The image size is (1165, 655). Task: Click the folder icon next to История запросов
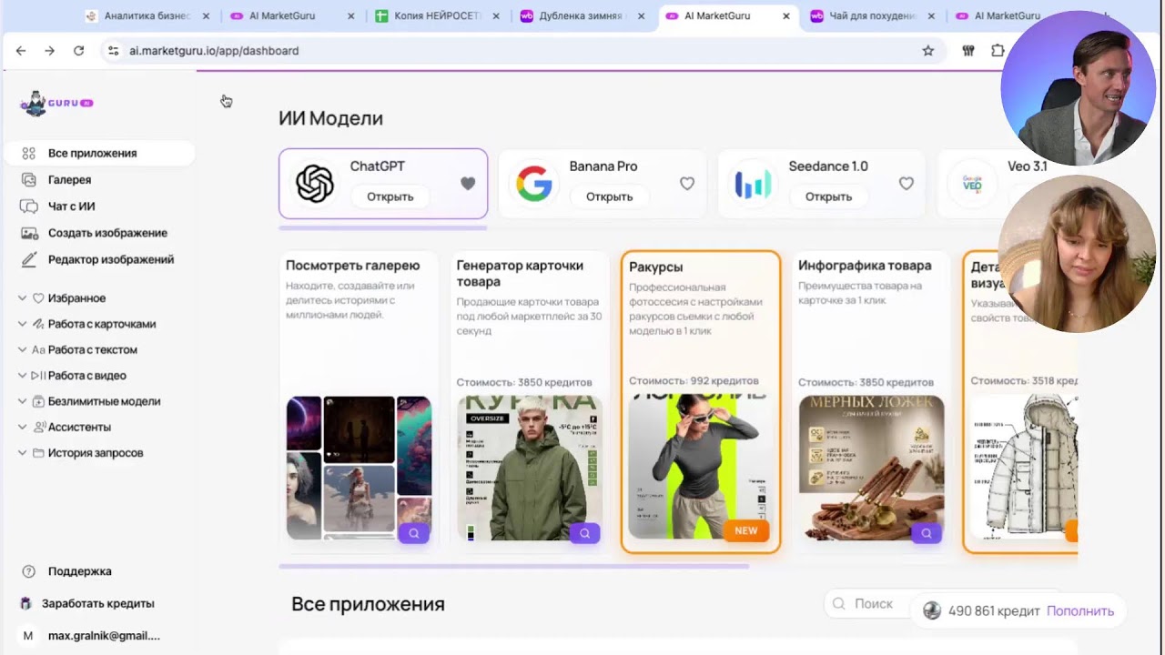(x=38, y=452)
